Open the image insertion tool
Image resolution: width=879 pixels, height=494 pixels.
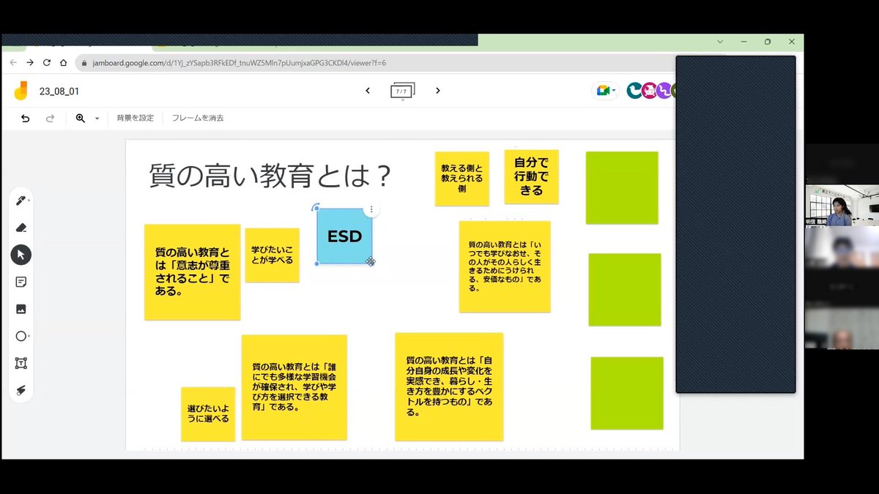(x=21, y=308)
